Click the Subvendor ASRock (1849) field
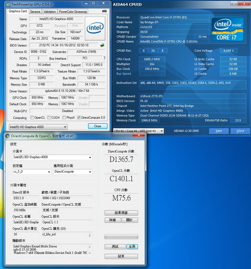 pyautogui.click(x=86, y=52)
